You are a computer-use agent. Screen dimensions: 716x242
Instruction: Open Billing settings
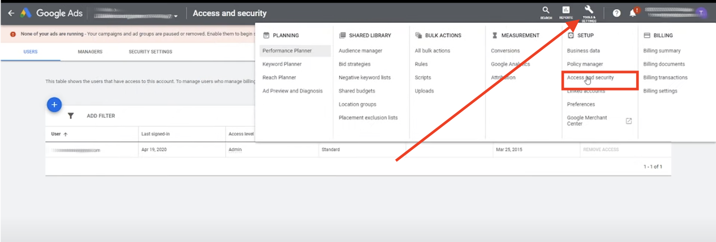tap(660, 91)
